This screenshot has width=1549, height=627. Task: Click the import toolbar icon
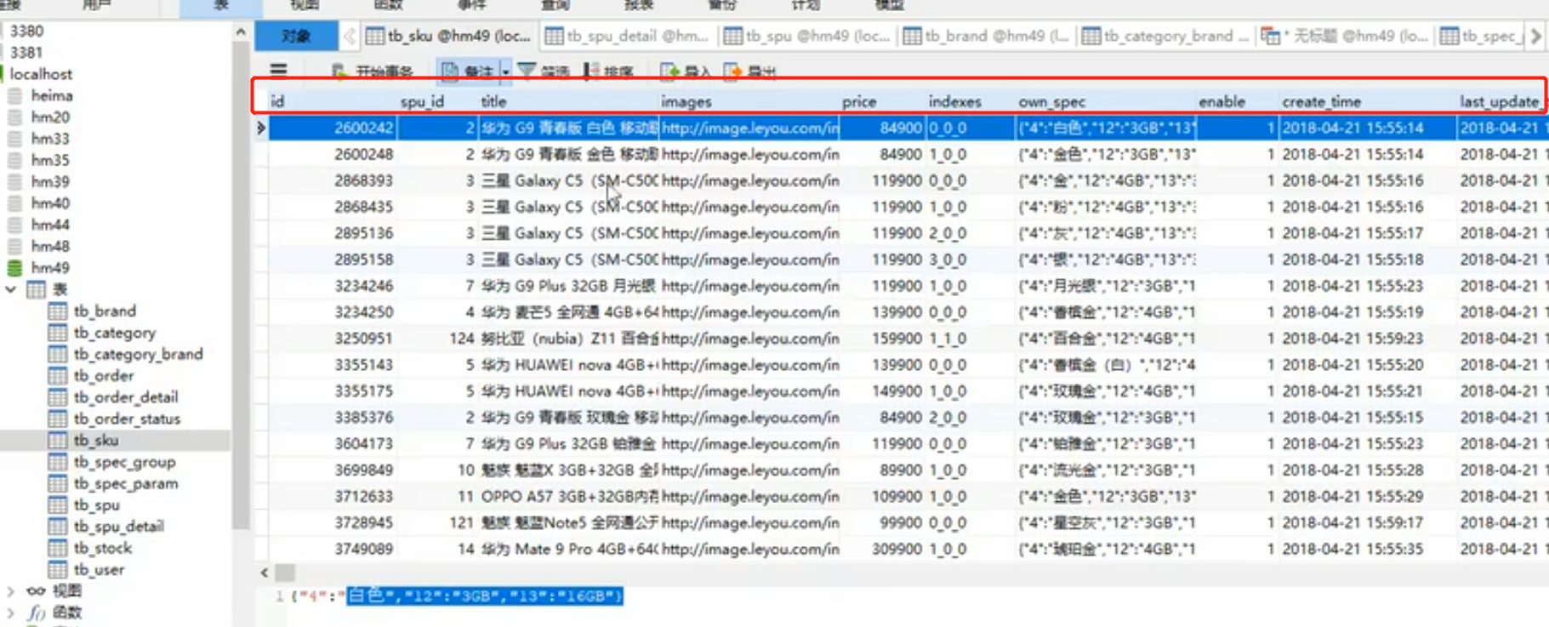click(x=669, y=71)
